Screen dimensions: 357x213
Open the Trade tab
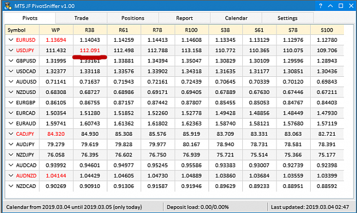(81, 18)
